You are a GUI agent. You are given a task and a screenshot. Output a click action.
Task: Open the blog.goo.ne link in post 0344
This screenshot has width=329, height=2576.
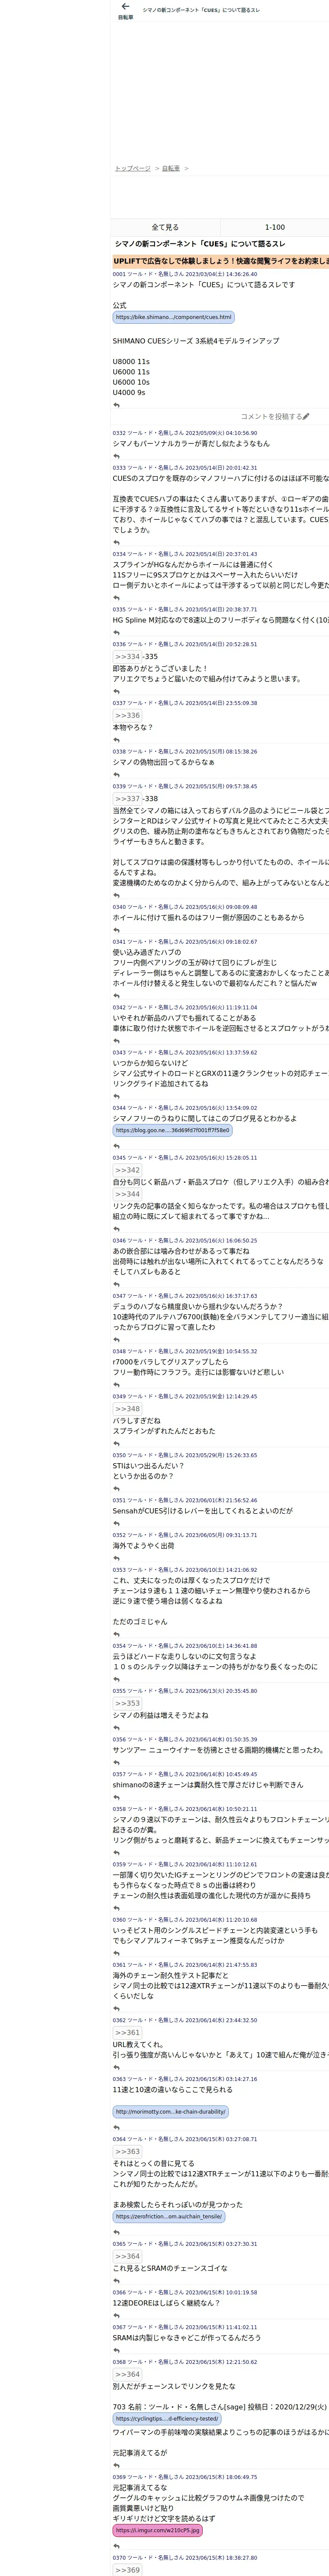pos(173,1131)
